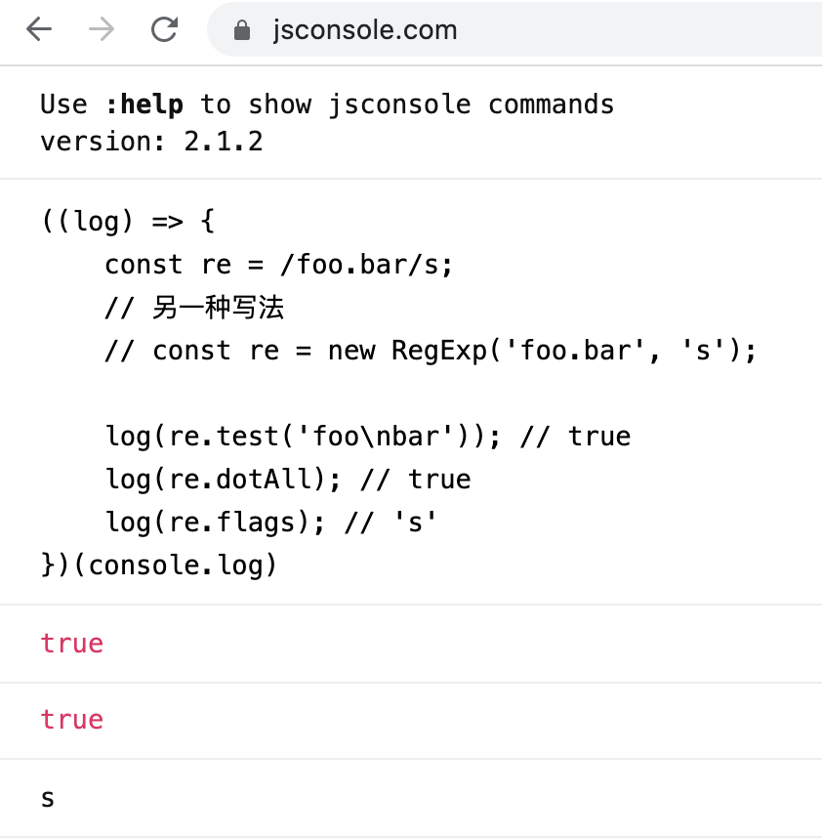822x838 pixels.
Task: Click the log(re.flags) line
Action: coord(271,523)
